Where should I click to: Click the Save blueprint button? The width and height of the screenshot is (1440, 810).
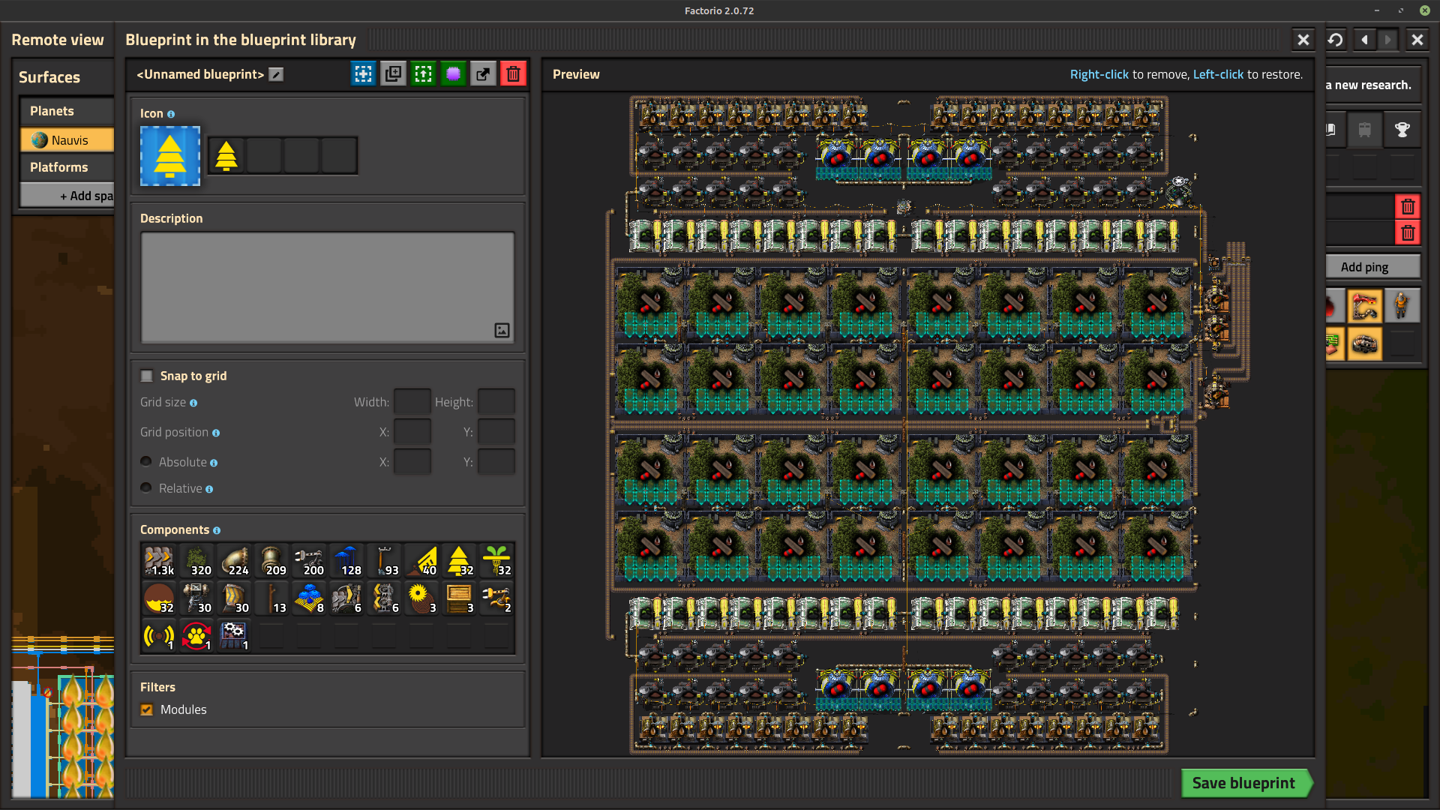1243,783
